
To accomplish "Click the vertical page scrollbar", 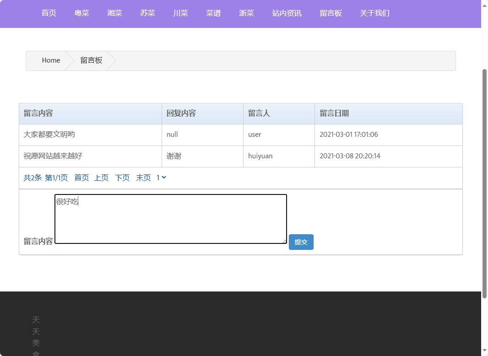I will pyautogui.click(x=484, y=183).
